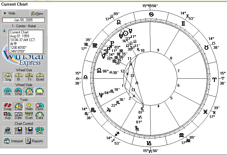Image resolution: width=227 pixels, height=155 pixels.
Task: Choose the Aries wheel style
Action: (40, 92)
